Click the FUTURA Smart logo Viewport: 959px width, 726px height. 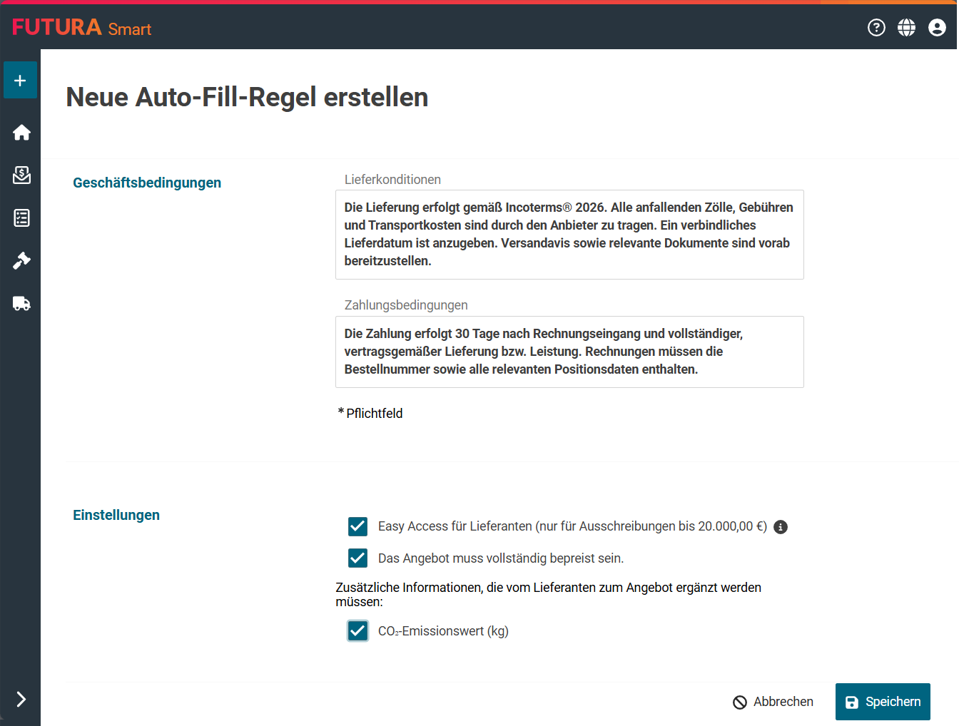81,27
